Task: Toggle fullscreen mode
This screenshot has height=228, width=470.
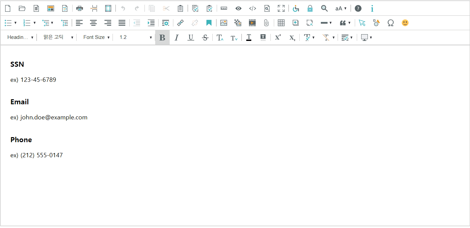Action: pos(281,8)
